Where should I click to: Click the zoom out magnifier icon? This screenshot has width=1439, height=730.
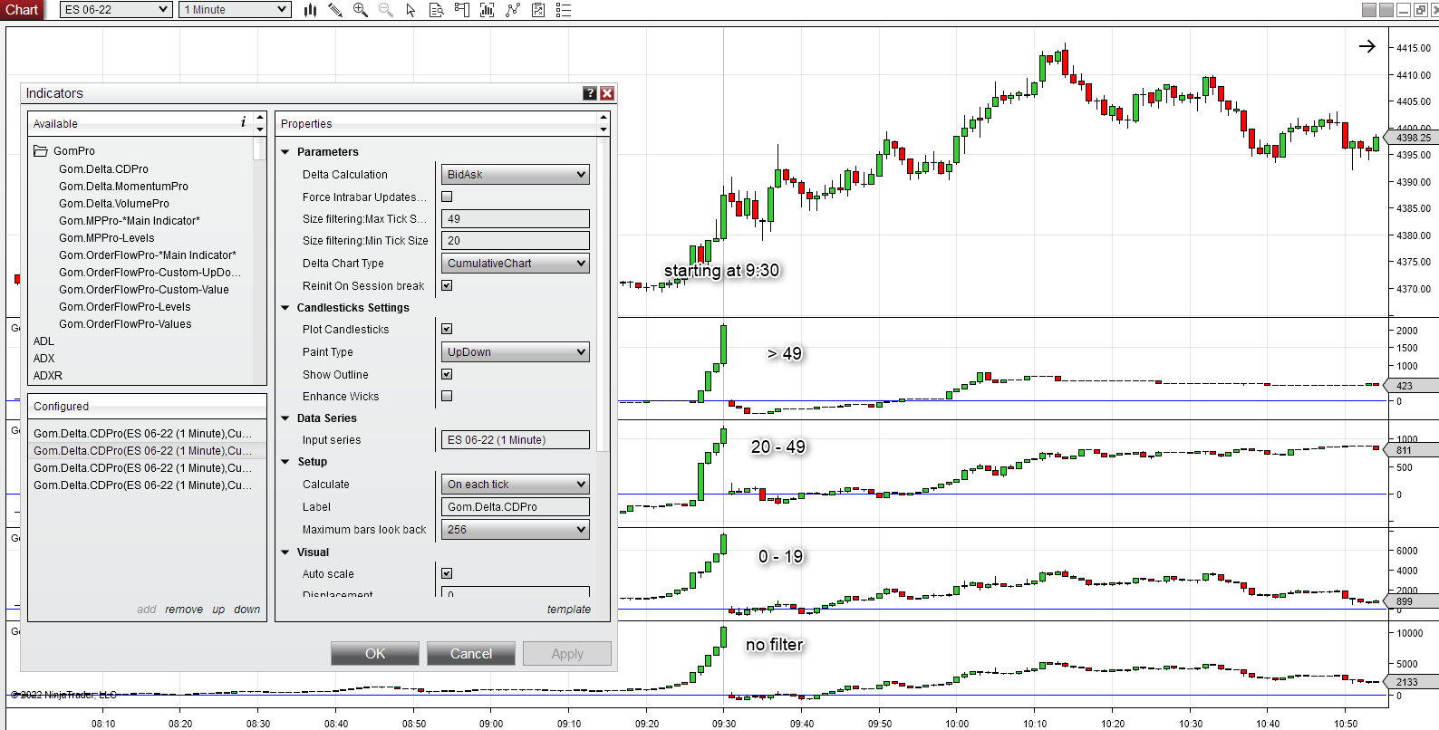386,10
